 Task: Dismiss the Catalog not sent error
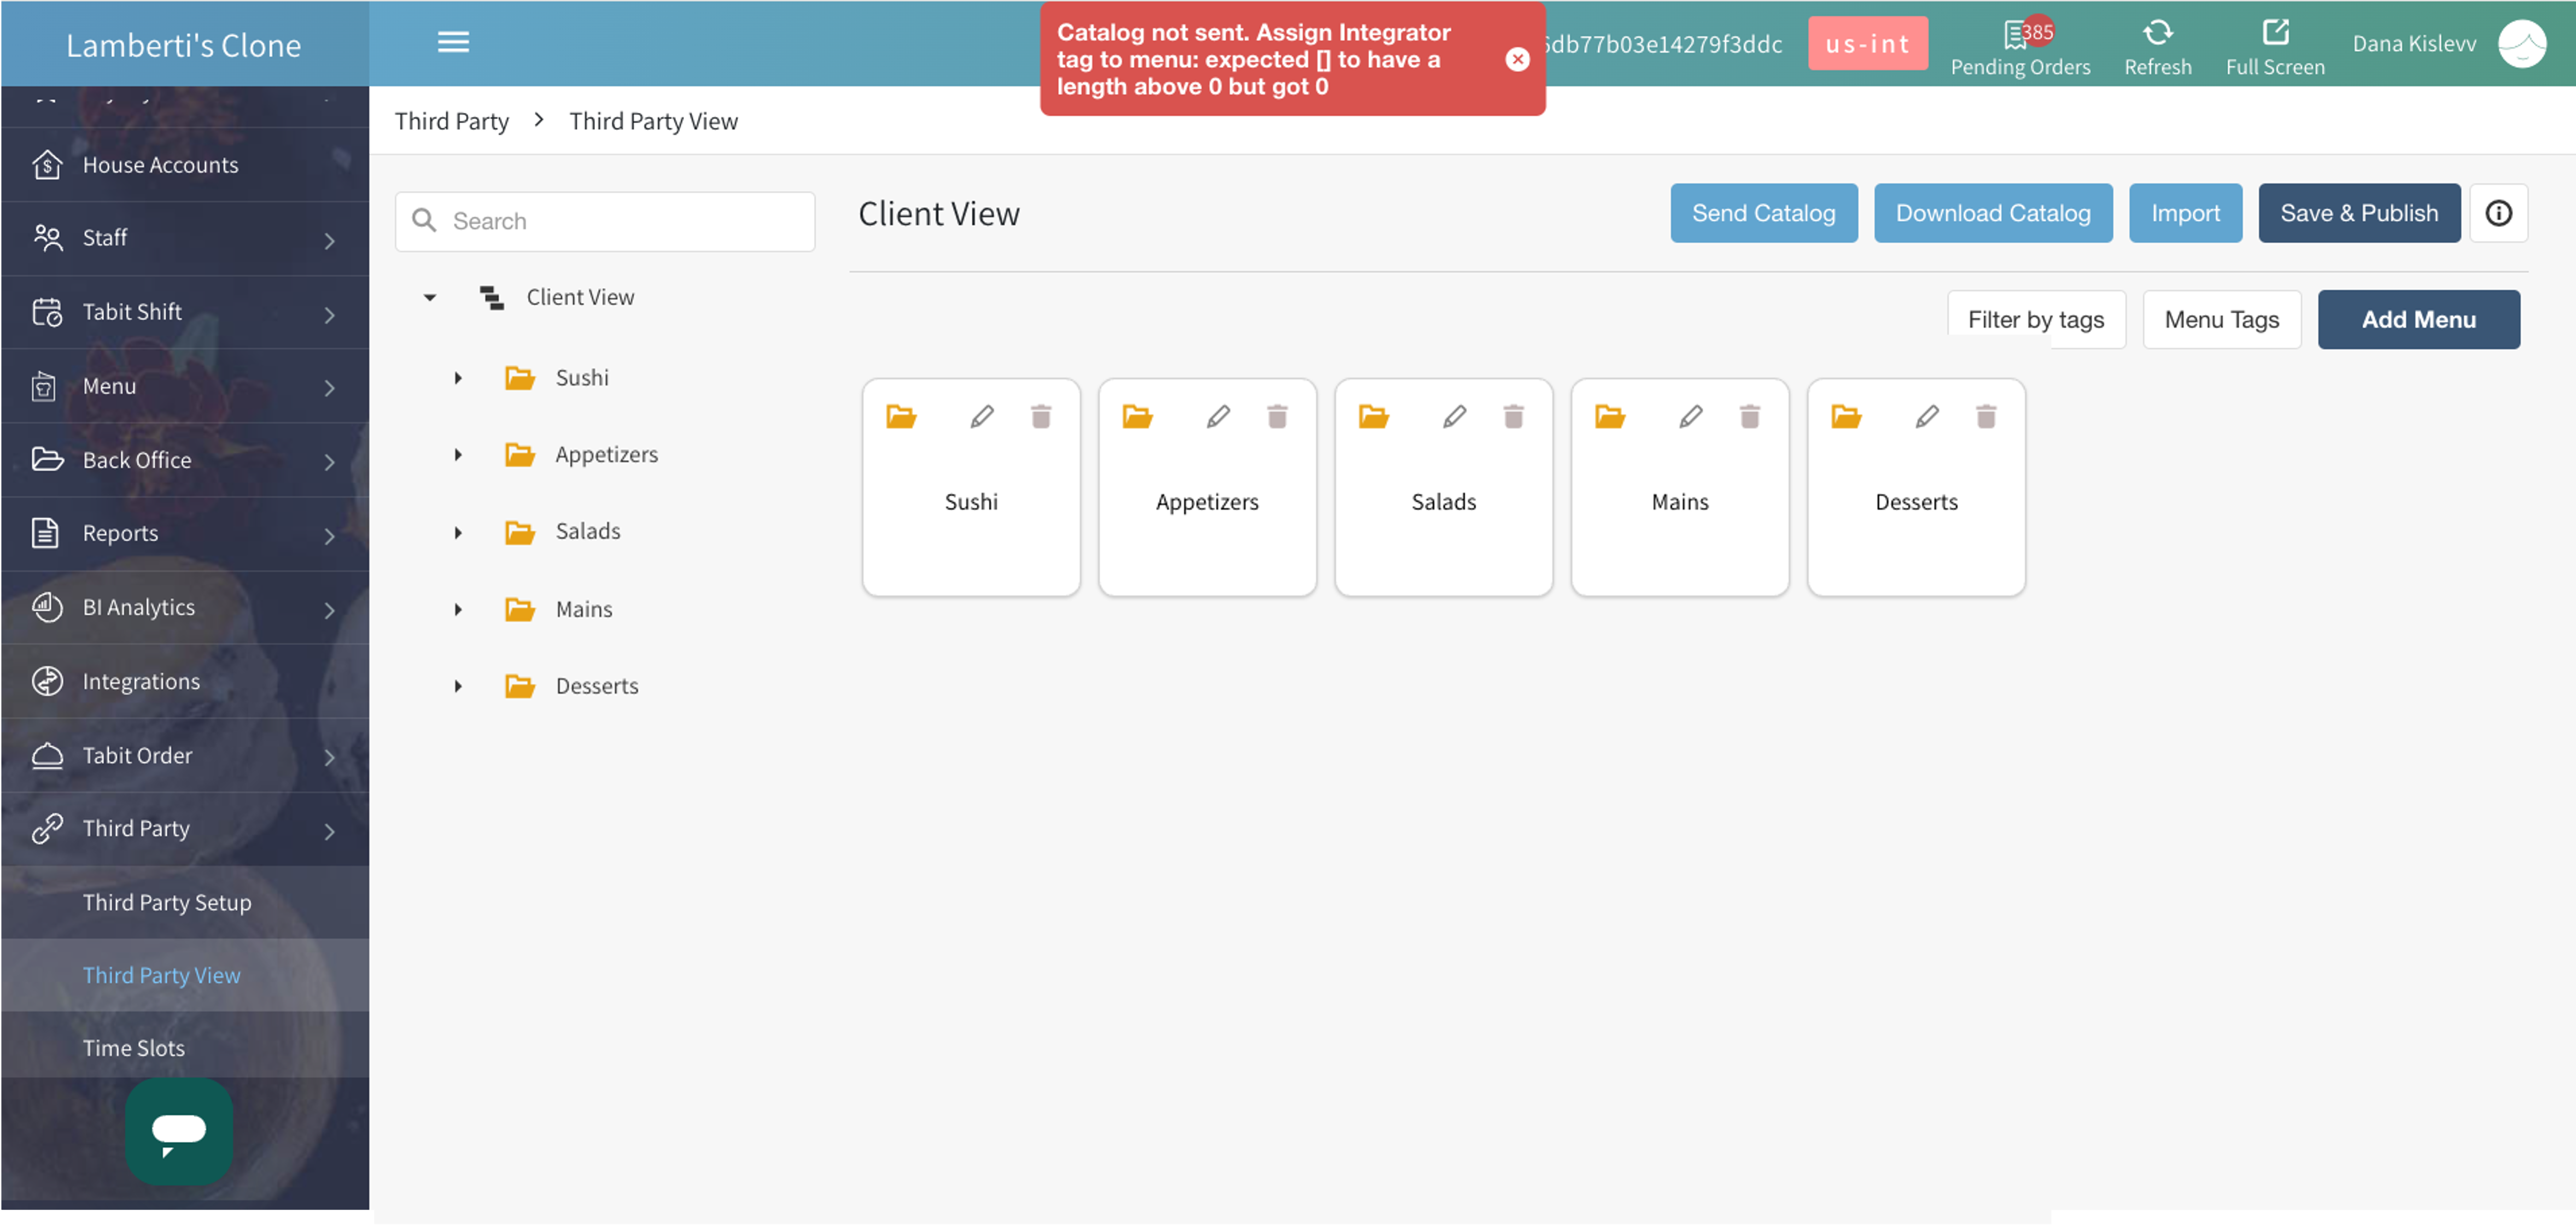pos(1516,59)
